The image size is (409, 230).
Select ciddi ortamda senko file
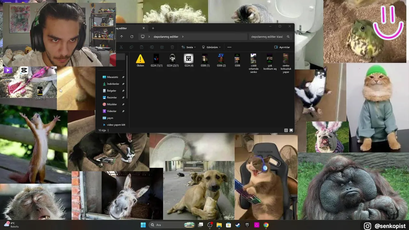click(x=253, y=64)
